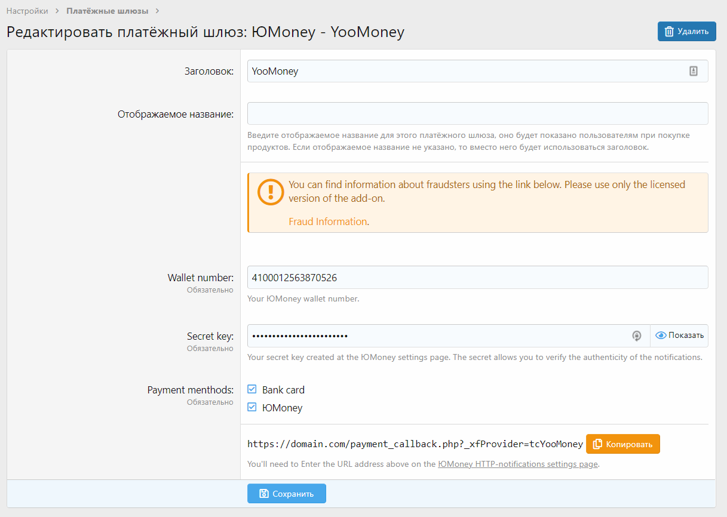727x517 pixels.
Task: Uncheck the Bank card payment method
Action: [x=252, y=390]
